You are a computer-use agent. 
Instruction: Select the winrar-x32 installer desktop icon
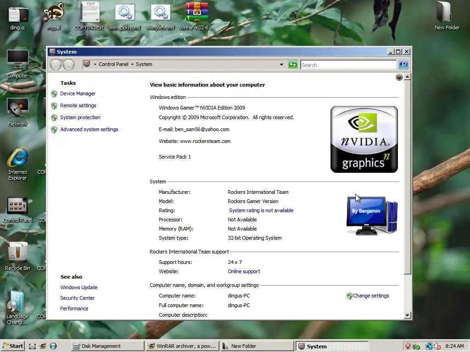pyautogui.click(x=196, y=16)
